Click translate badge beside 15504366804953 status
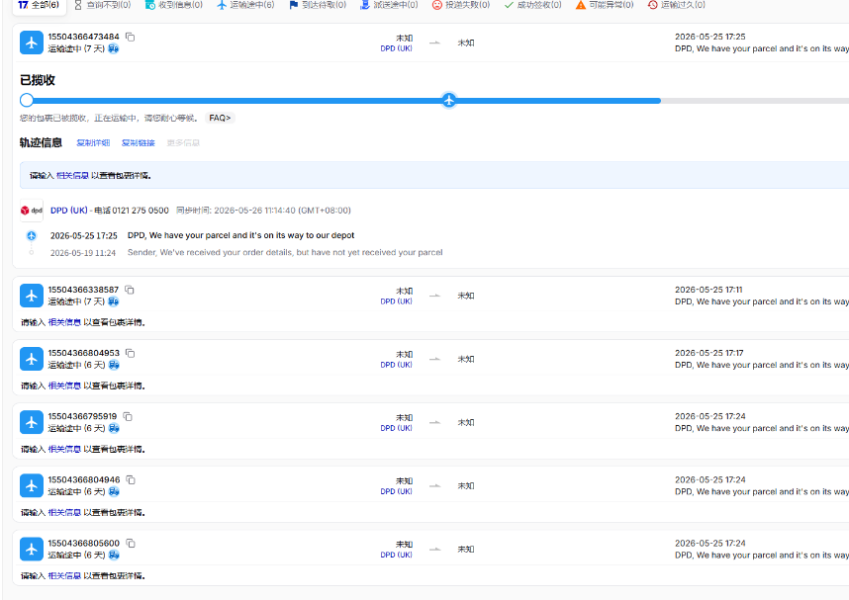This screenshot has width=849, height=600. pyautogui.click(x=114, y=365)
